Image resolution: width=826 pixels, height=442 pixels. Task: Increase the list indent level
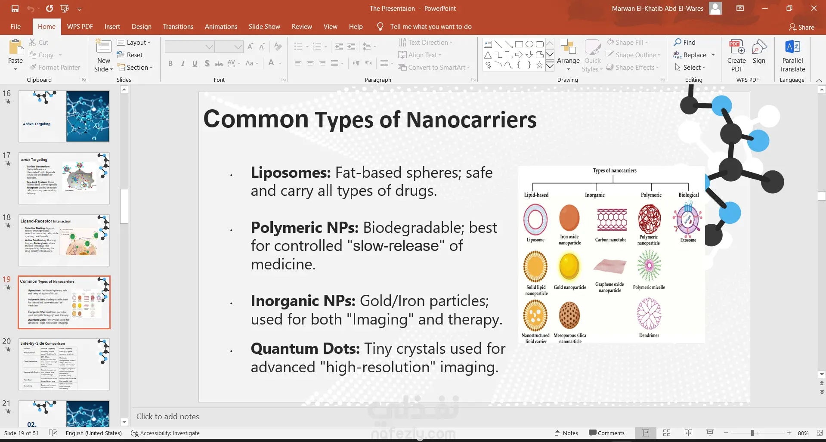pos(351,46)
